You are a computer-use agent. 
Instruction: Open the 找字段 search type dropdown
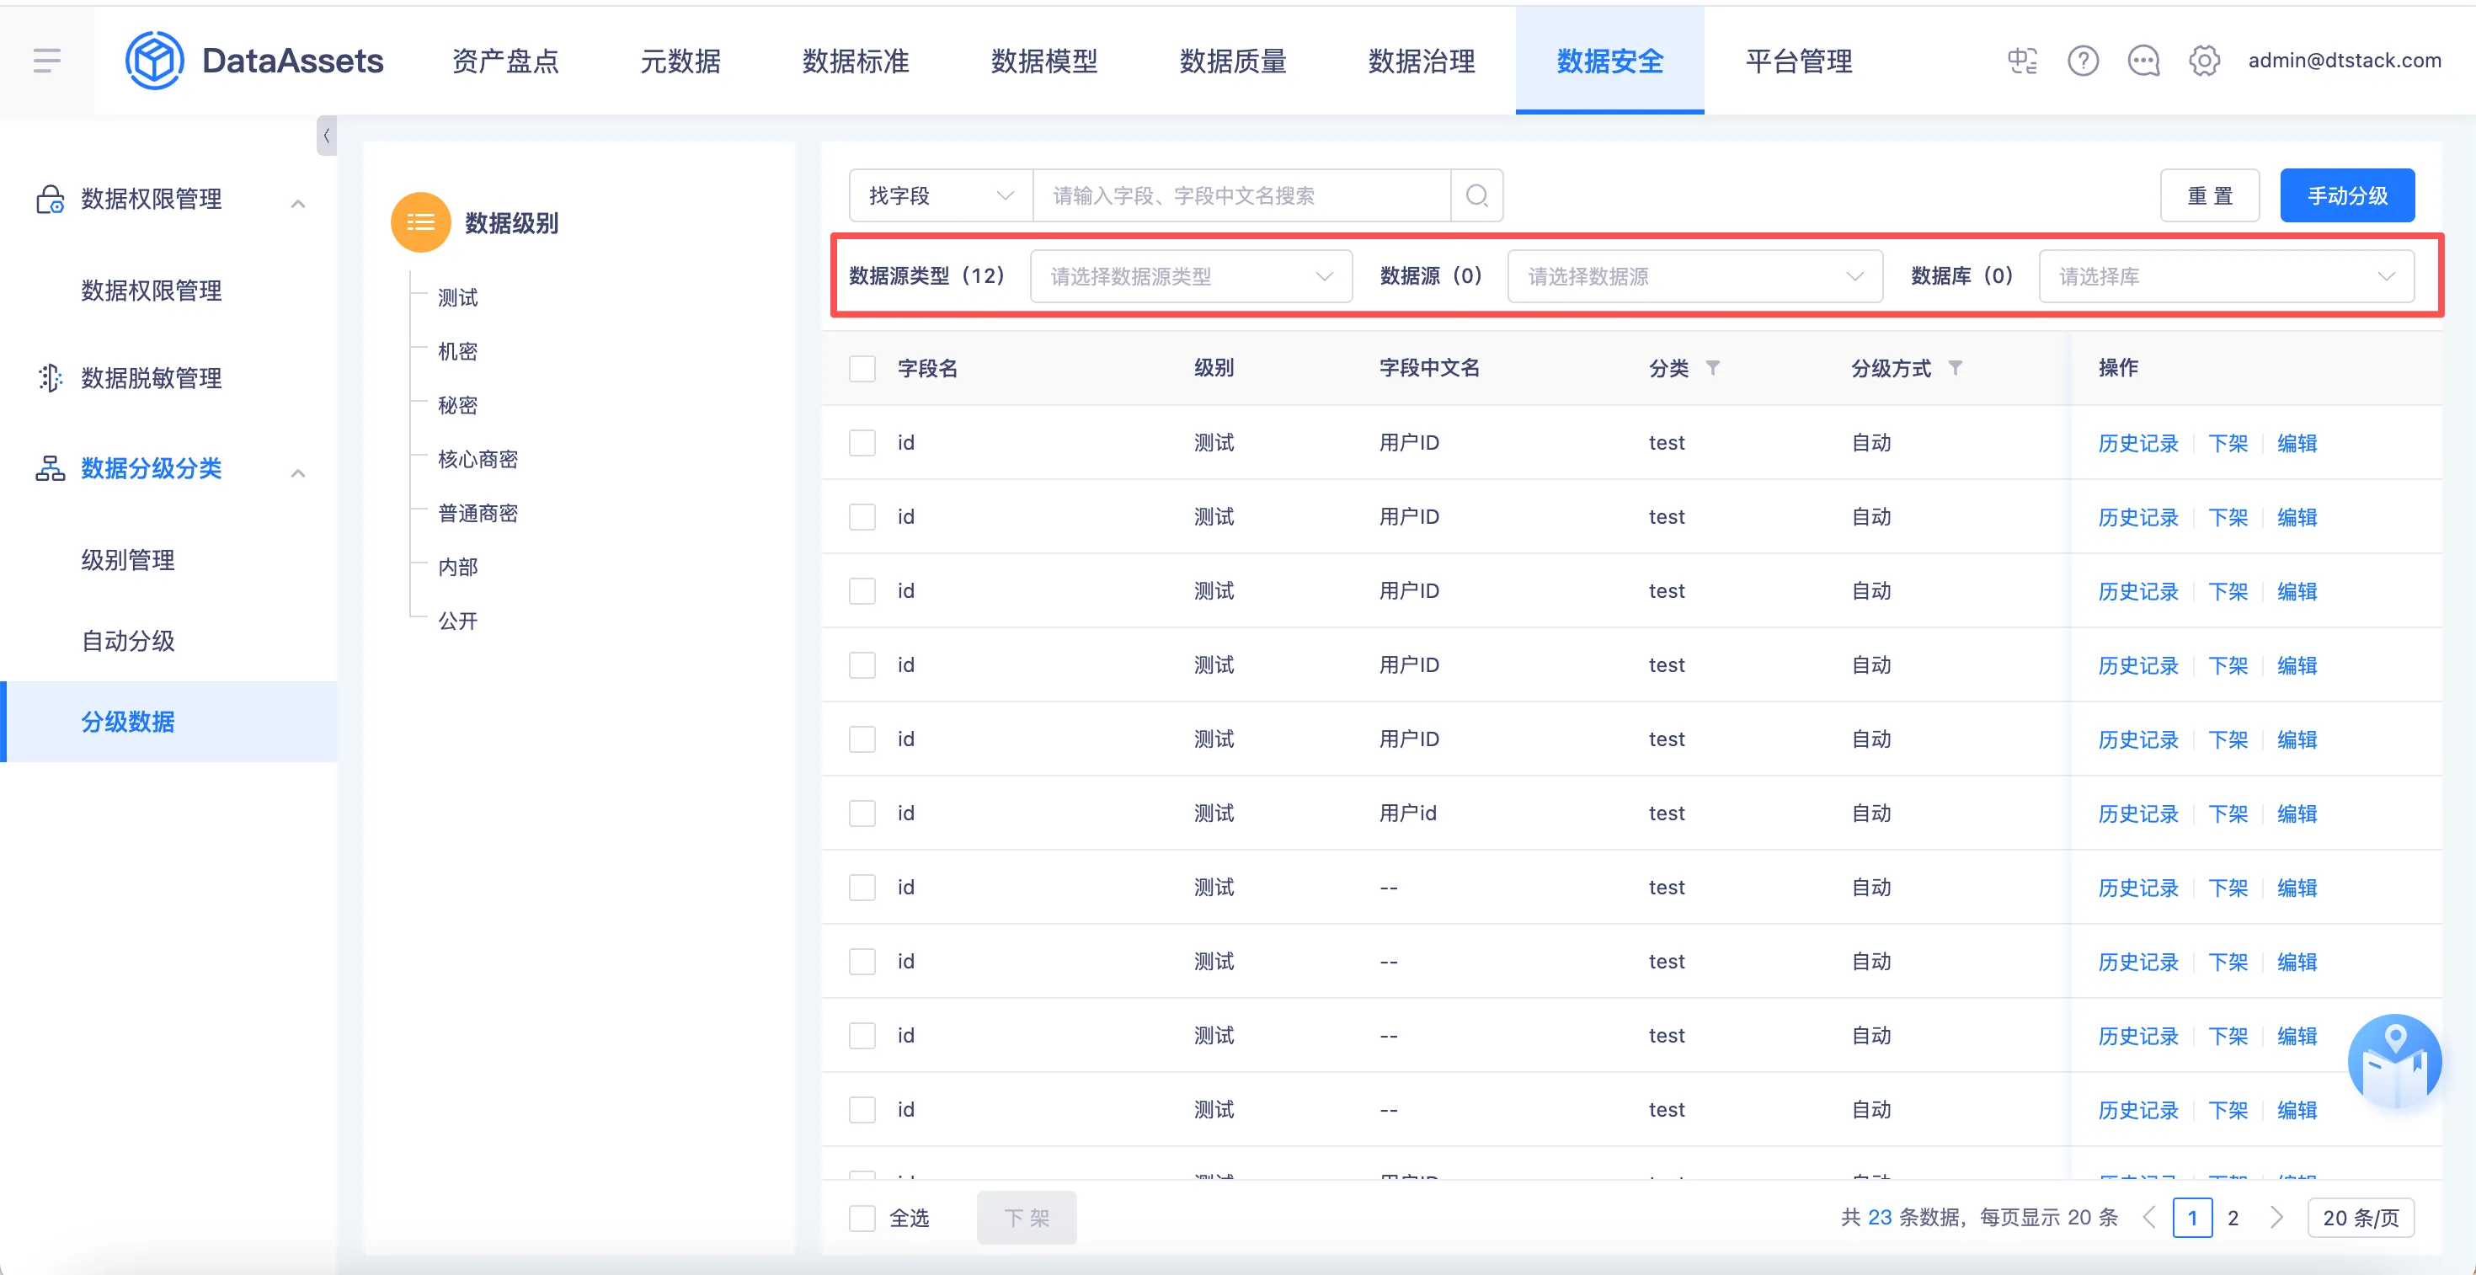click(x=940, y=196)
